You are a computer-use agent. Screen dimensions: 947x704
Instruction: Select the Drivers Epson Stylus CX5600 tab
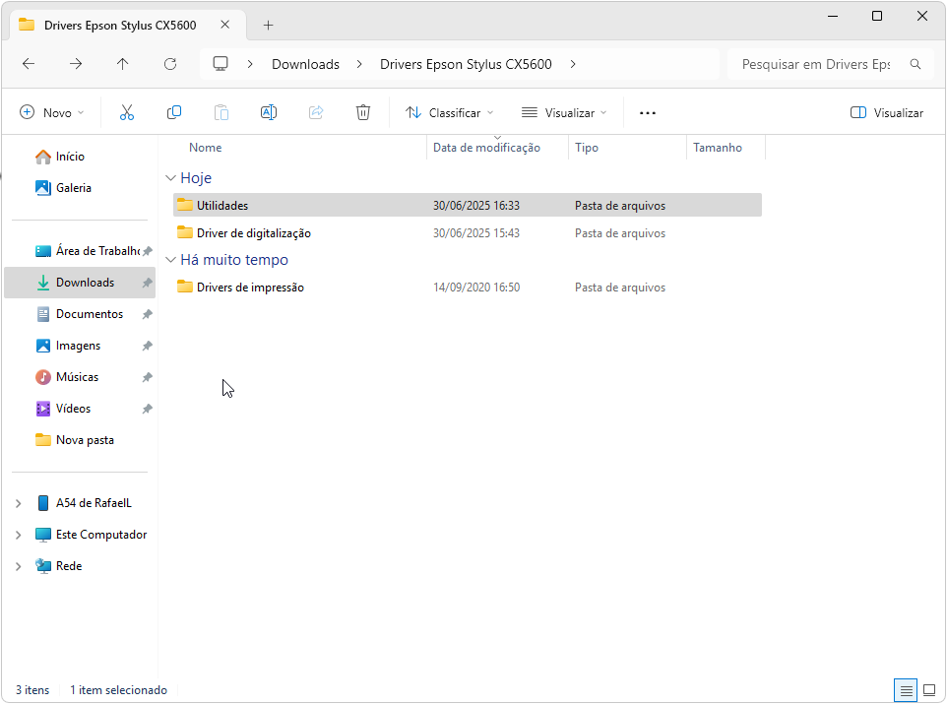pyautogui.click(x=127, y=26)
